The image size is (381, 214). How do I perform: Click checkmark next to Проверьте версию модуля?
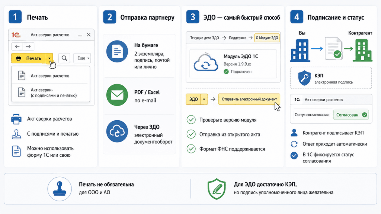pos(191,120)
